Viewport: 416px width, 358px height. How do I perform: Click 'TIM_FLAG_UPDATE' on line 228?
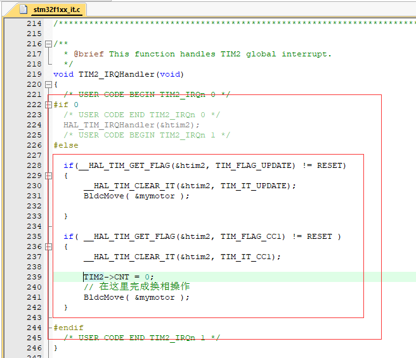(255, 166)
